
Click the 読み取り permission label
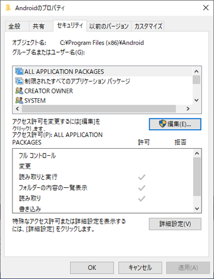[30, 198]
